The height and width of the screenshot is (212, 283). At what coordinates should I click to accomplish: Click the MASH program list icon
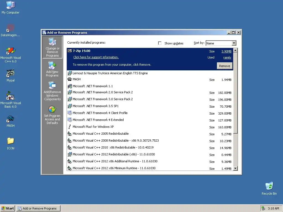click(x=70, y=79)
